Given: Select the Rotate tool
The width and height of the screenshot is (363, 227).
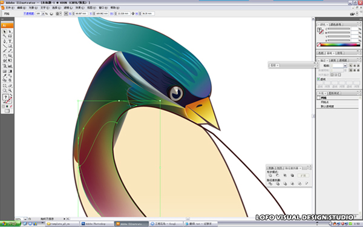Looking at the screenshot, I should click(x=4, y=56).
